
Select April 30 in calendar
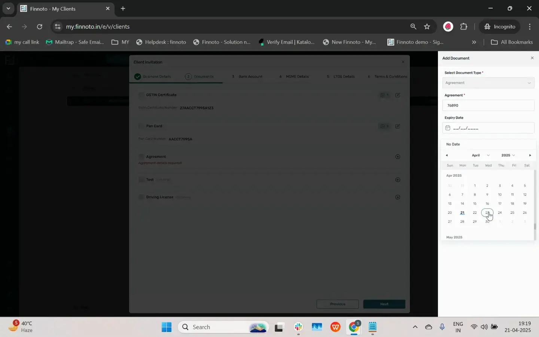(x=487, y=222)
